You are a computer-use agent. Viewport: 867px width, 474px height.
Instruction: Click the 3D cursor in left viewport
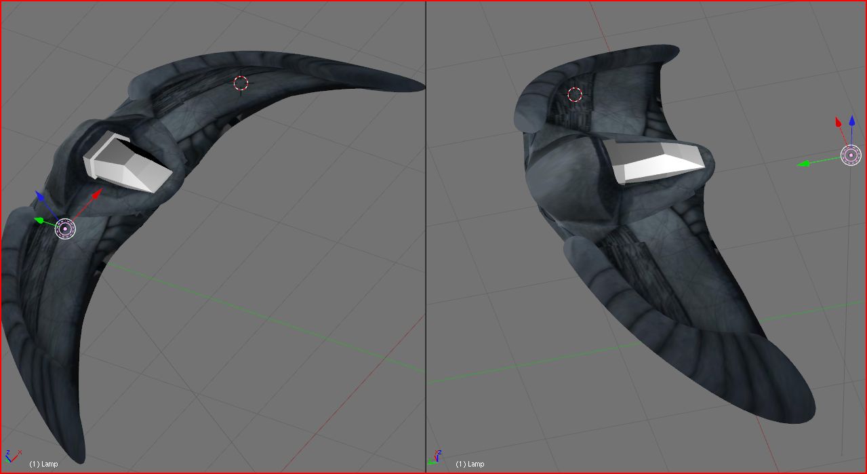click(x=241, y=83)
